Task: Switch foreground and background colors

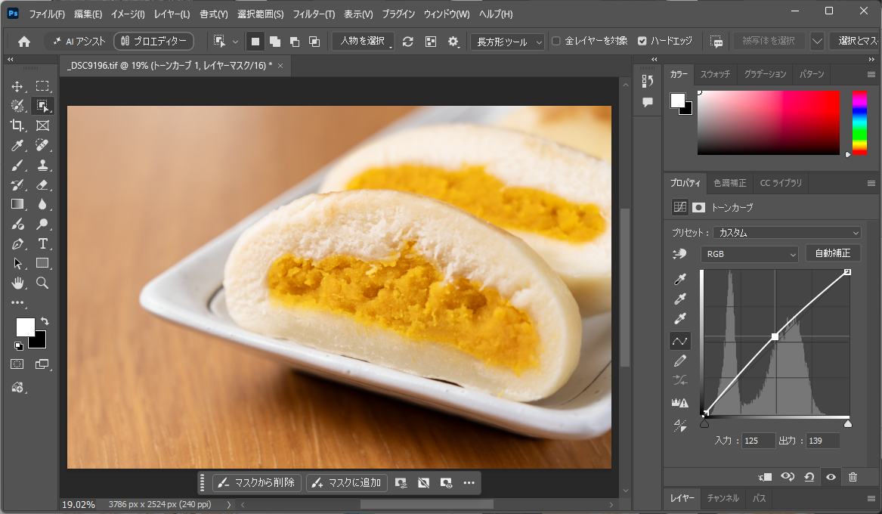Action: point(45,321)
